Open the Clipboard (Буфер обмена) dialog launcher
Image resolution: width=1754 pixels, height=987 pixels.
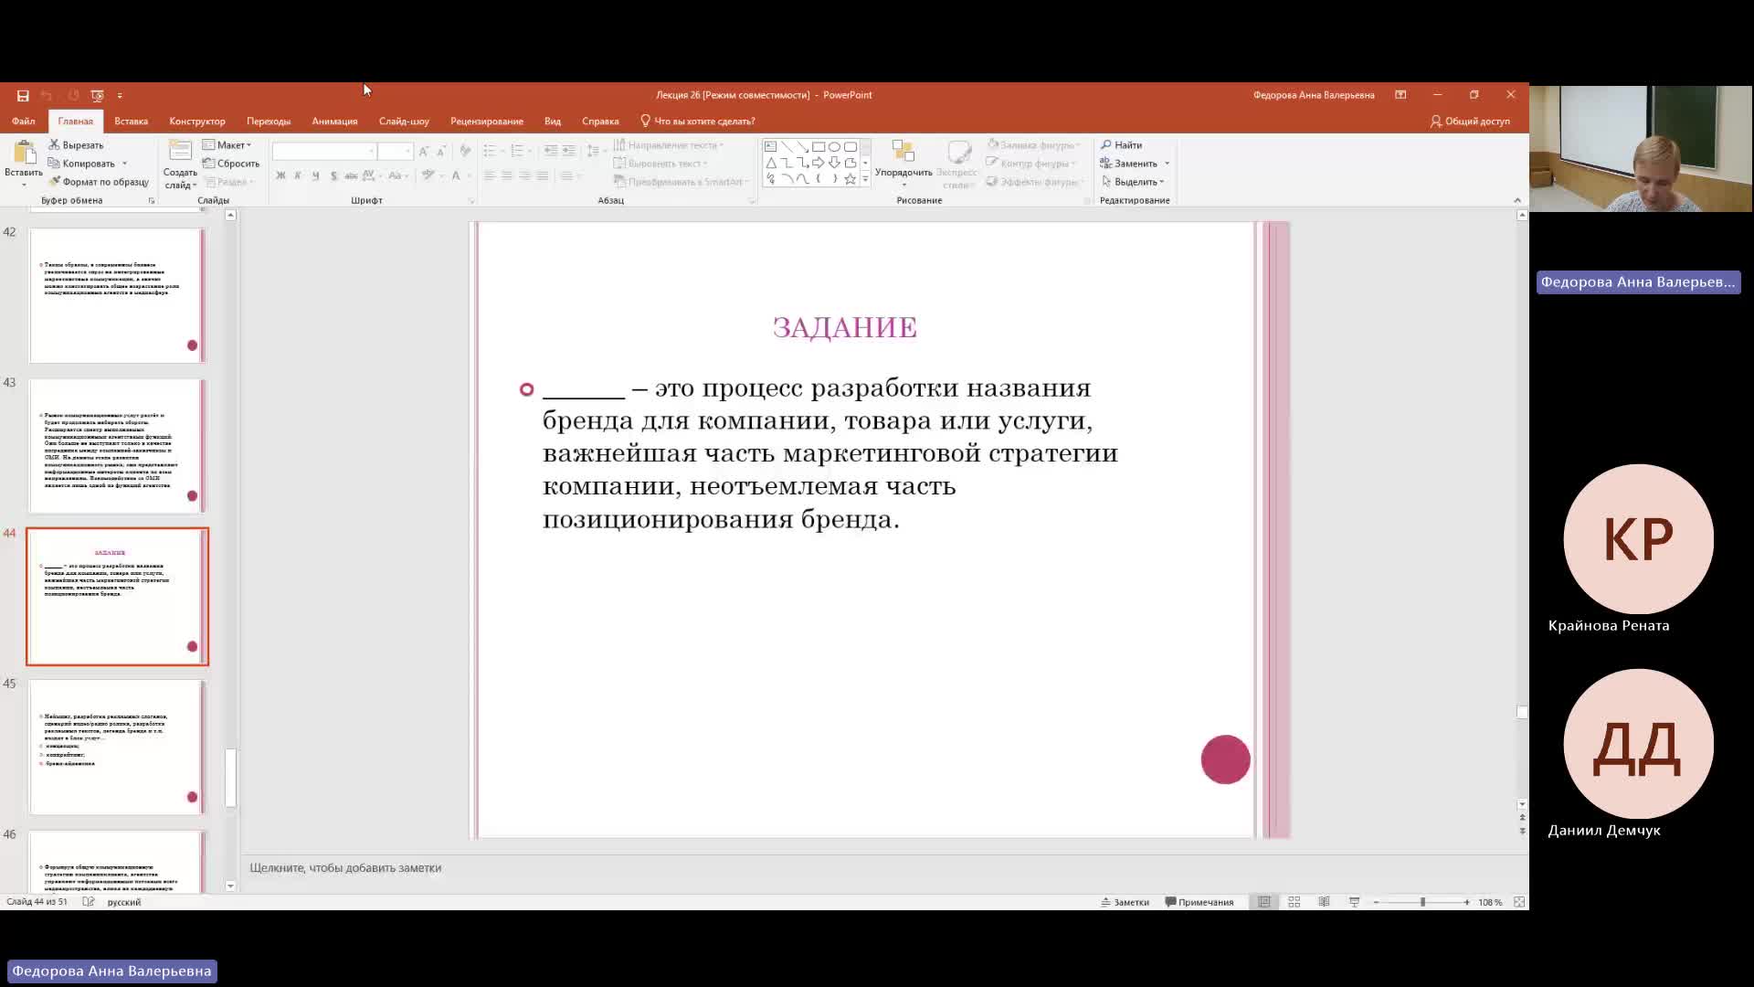click(x=152, y=200)
